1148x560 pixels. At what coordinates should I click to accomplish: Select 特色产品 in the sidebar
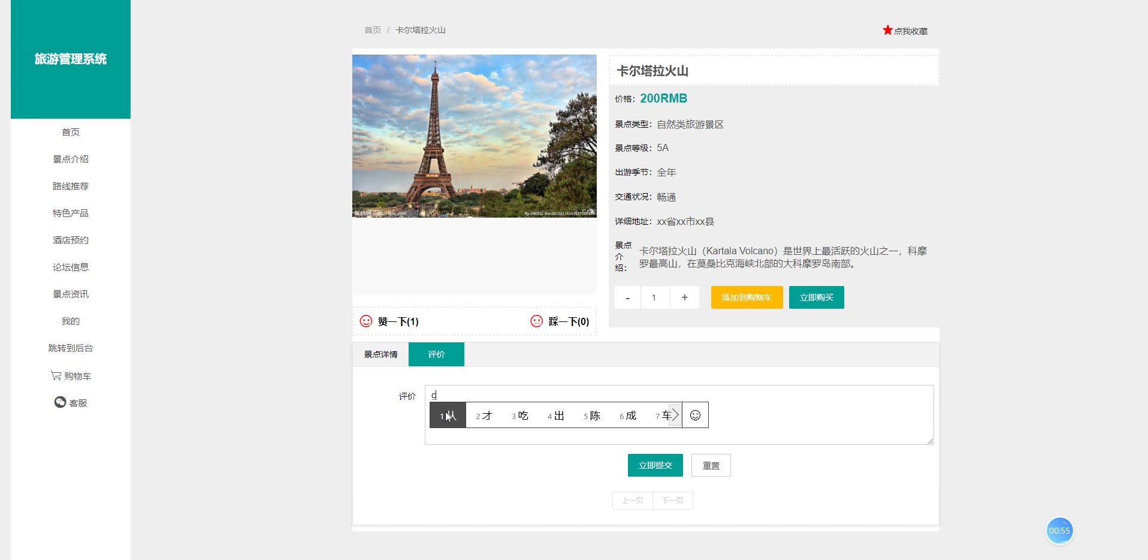pyautogui.click(x=71, y=213)
